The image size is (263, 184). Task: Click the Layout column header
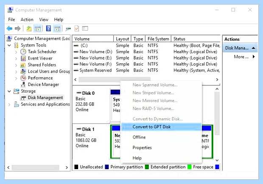[x=123, y=39]
